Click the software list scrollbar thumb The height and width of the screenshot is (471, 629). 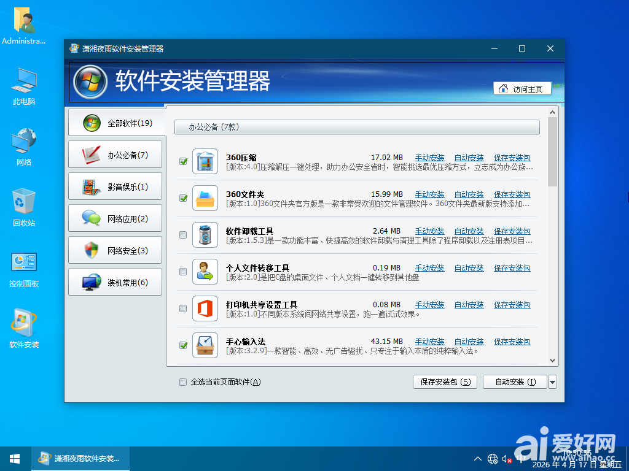click(552, 152)
